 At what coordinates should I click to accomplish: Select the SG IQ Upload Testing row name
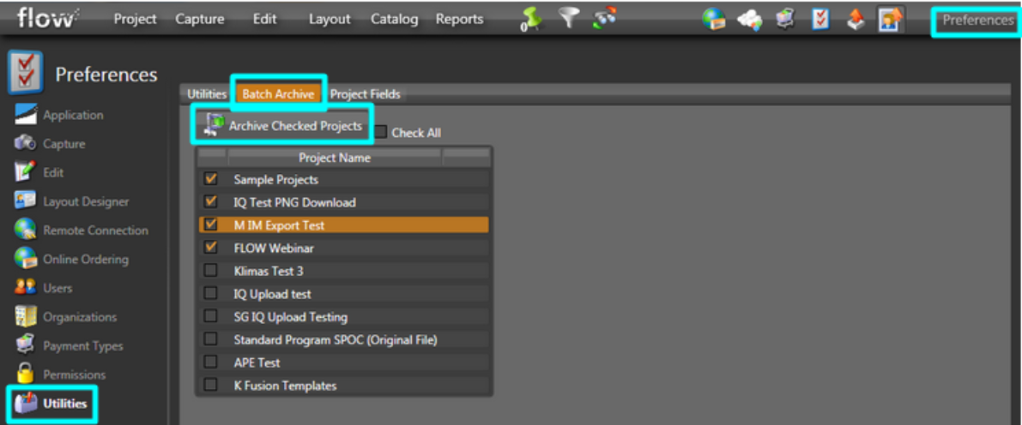click(291, 317)
